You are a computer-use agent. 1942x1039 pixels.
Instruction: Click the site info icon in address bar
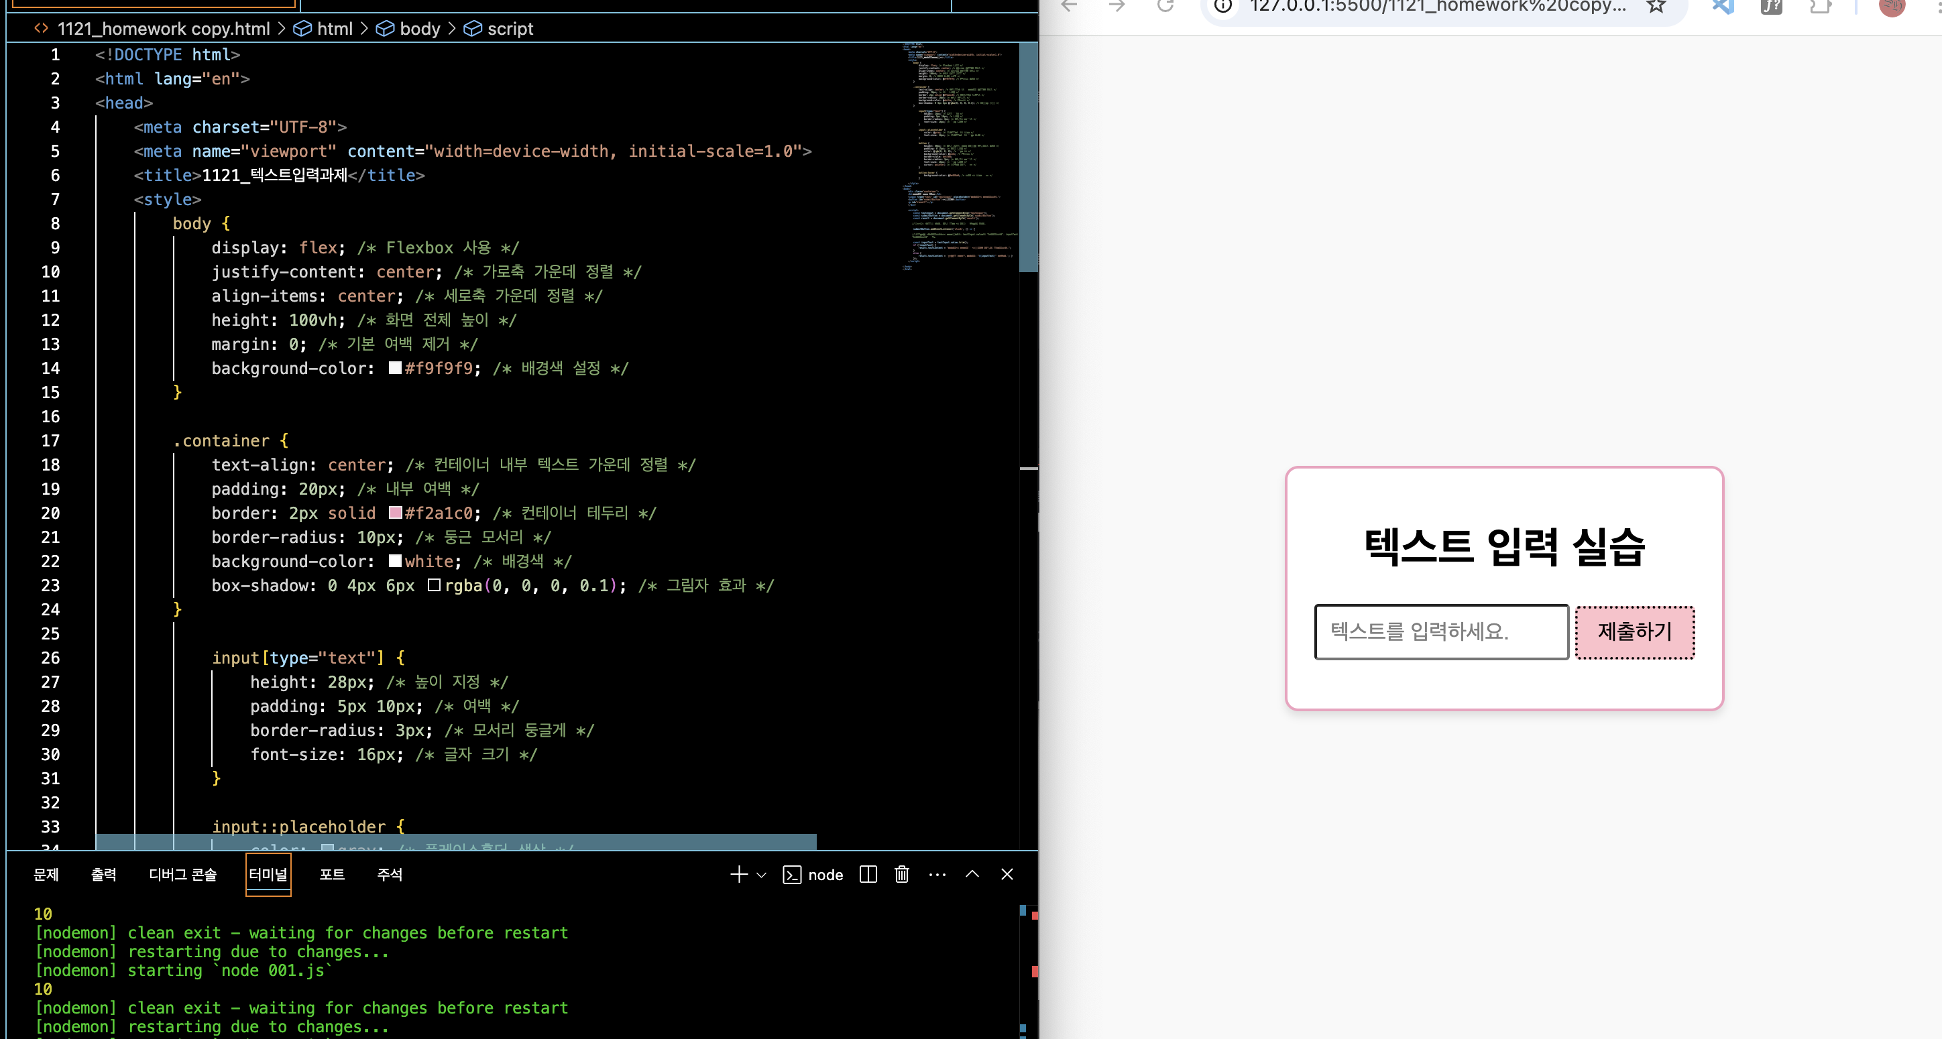pyautogui.click(x=1222, y=6)
